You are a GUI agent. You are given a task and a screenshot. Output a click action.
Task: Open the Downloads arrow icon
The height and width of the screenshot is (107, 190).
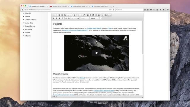coord(154,10)
